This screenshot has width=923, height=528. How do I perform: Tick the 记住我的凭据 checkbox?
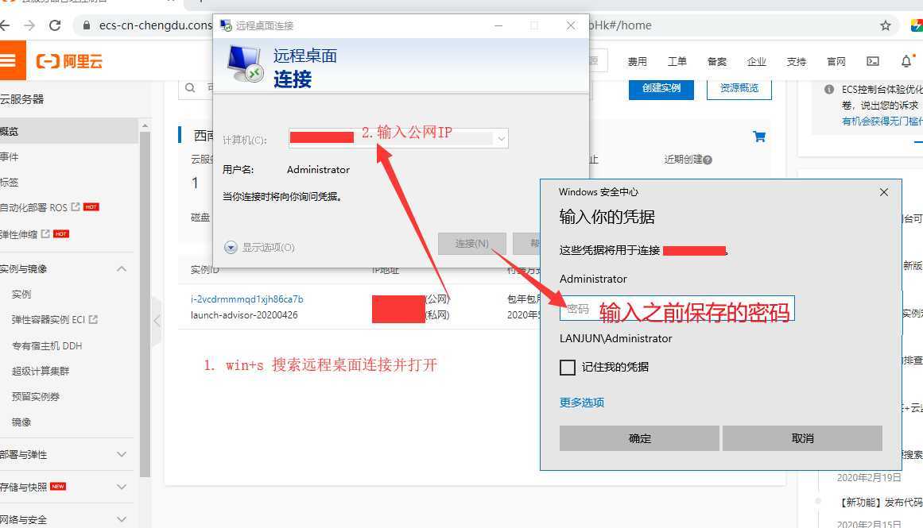[568, 368]
